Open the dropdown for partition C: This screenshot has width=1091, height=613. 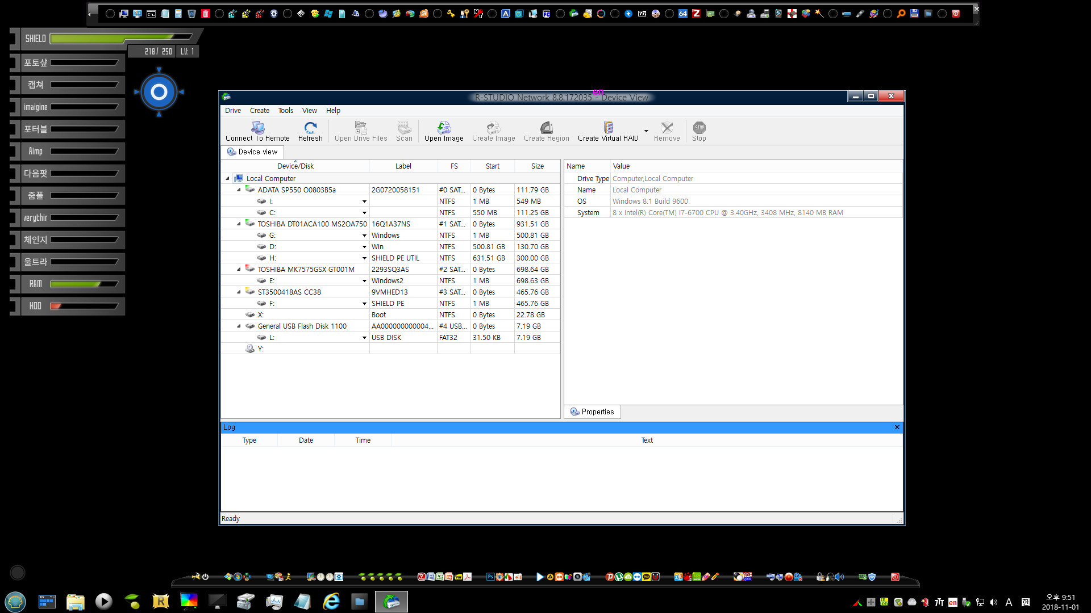pos(364,213)
